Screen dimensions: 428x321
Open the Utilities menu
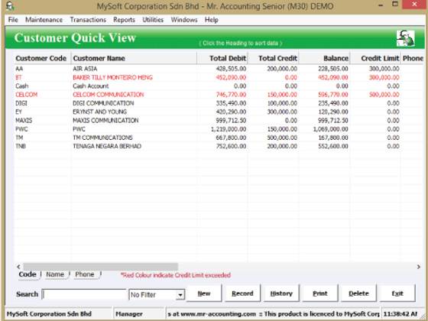pyautogui.click(x=153, y=20)
